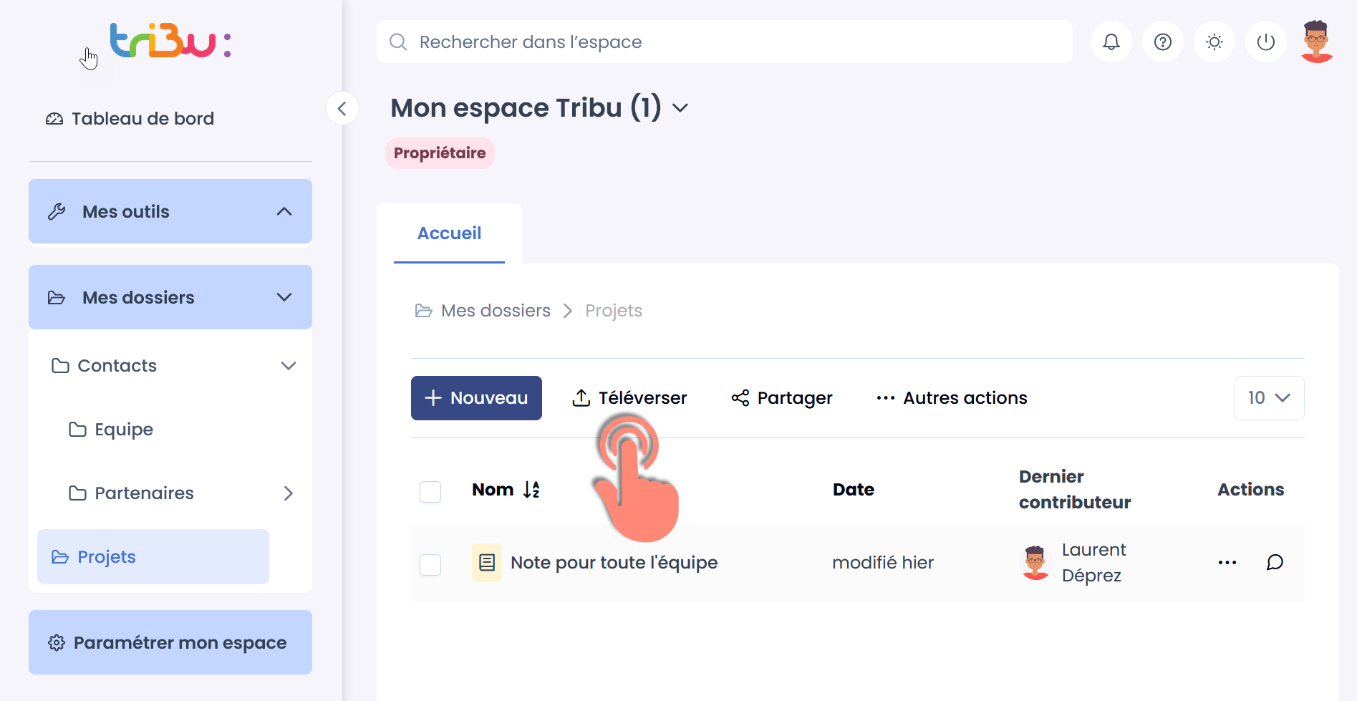Check the select-all checkbox in table header
The width and height of the screenshot is (1357, 701).
pos(430,492)
